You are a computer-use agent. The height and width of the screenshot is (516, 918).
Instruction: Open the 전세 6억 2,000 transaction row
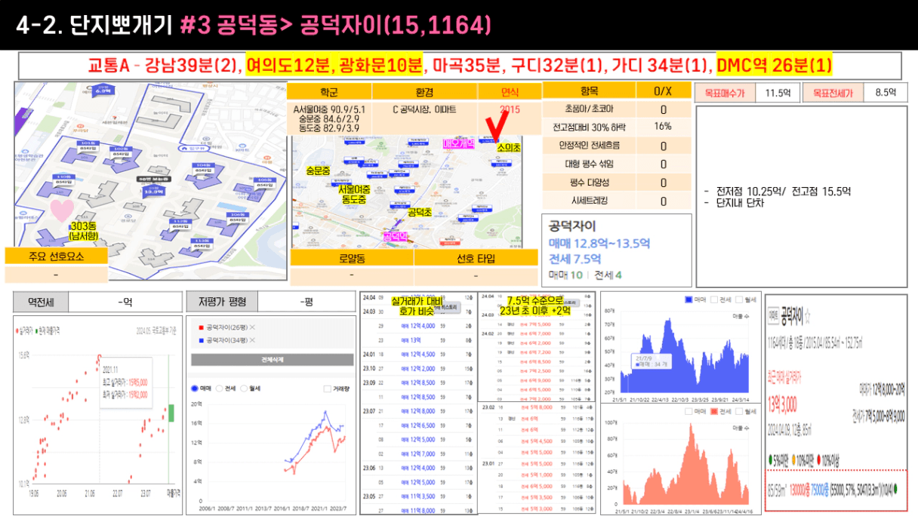coord(538,342)
